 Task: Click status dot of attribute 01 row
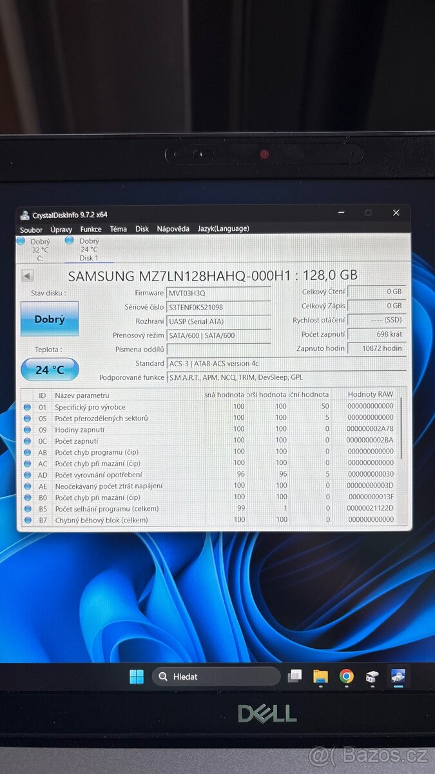(x=27, y=407)
